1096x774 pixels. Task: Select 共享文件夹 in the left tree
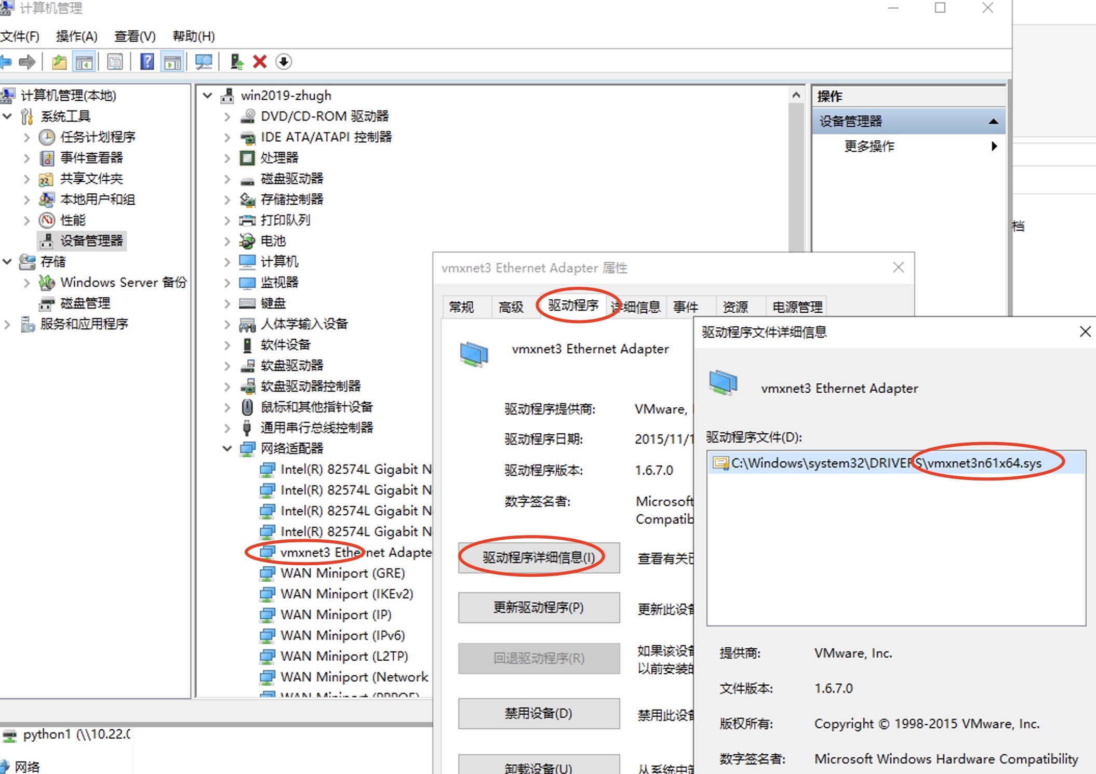[x=91, y=179]
